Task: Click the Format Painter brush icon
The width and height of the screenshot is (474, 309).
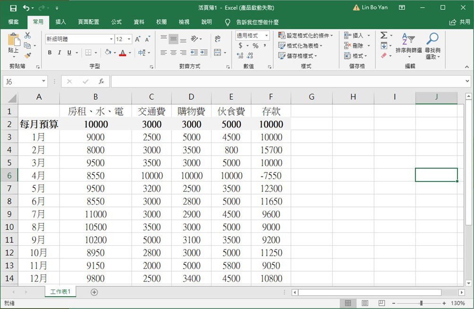Action: [27, 55]
